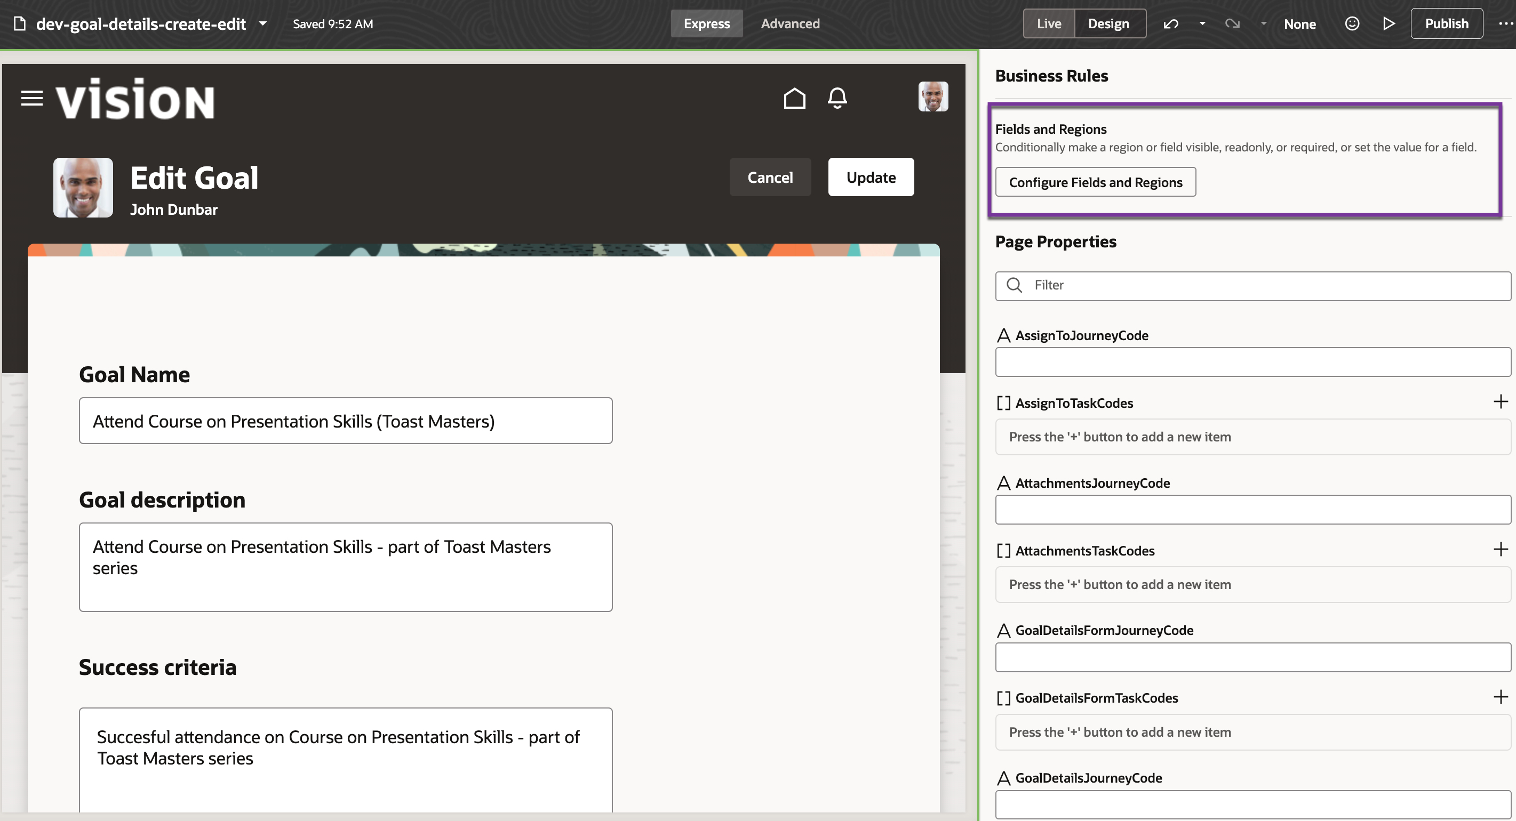Add new item to AttachmentsTaskCodes
1516x821 pixels.
[x=1500, y=550]
